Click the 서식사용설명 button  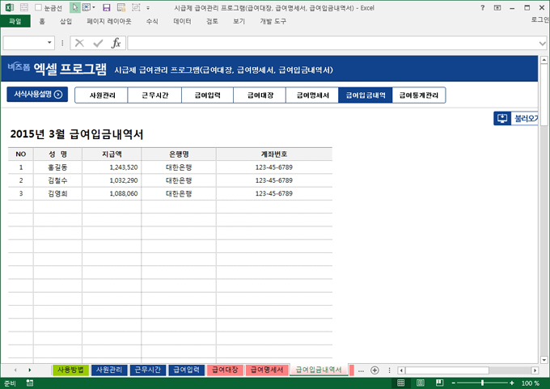point(36,94)
